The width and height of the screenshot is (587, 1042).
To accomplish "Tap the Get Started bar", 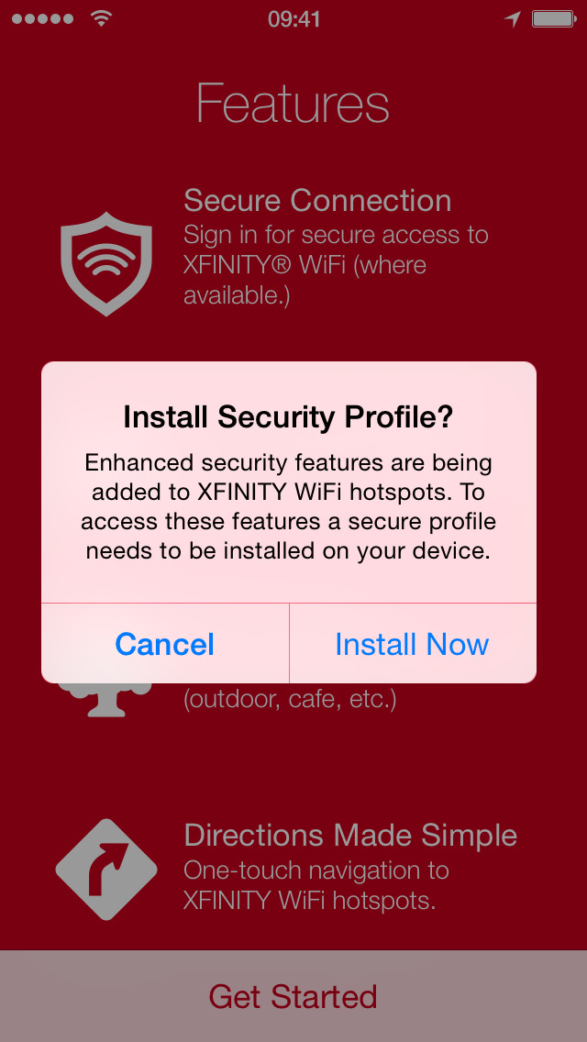I will click(x=293, y=996).
